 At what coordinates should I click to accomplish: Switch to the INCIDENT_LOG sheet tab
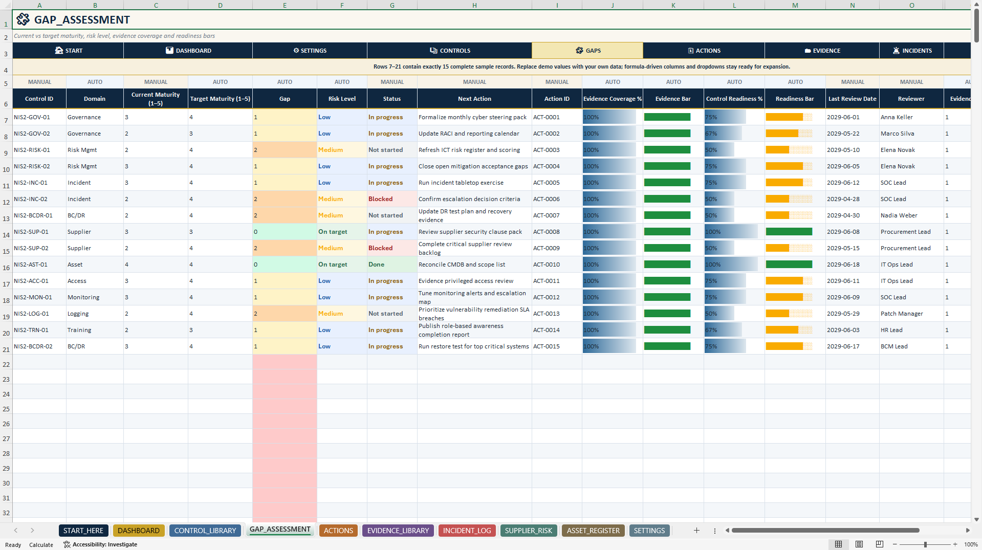(x=467, y=531)
